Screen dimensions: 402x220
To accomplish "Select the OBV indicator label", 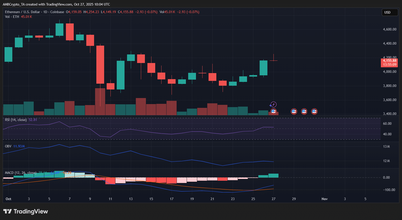I will click(8, 146).
